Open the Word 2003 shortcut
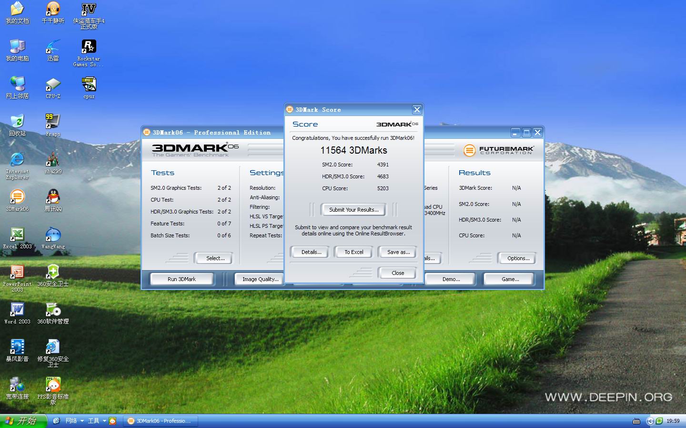The image size is (686, 428). (x=17, y=313)
